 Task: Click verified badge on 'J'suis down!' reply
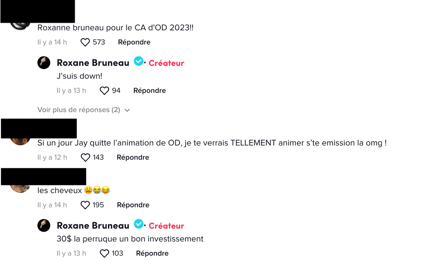click(x=138, y=62)
